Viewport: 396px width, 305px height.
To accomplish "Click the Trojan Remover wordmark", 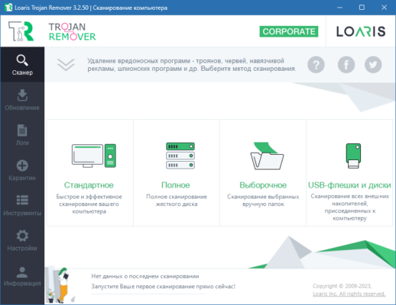I will click(x=72, y=32).
